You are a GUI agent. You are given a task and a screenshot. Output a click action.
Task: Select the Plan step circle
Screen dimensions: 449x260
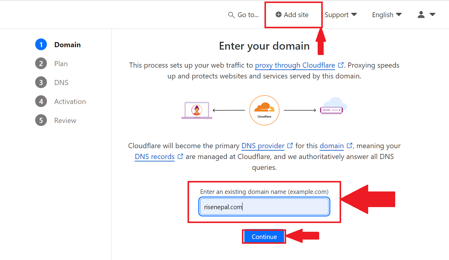(41, 63)
